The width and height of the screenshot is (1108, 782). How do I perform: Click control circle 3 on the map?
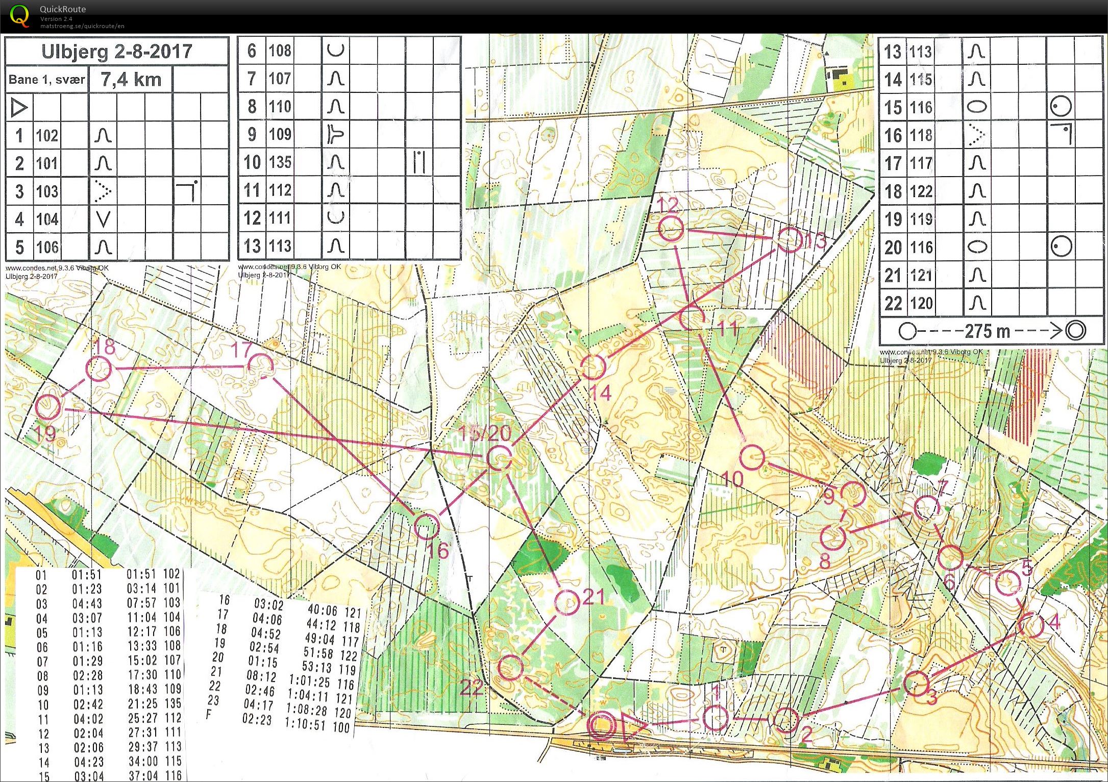916,684
